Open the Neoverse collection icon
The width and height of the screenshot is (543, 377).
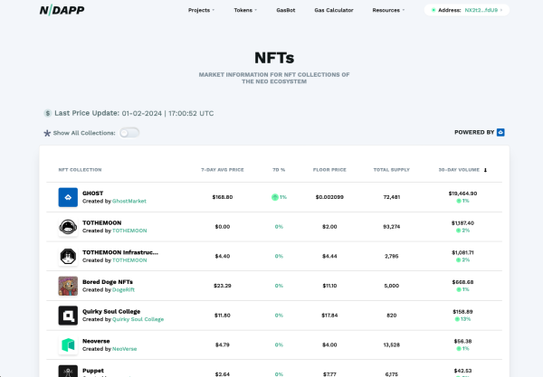click(68, 344)
